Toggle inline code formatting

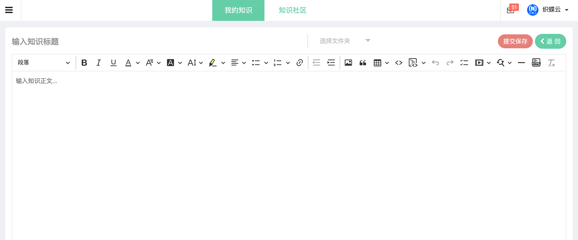[x=399, y=63]
